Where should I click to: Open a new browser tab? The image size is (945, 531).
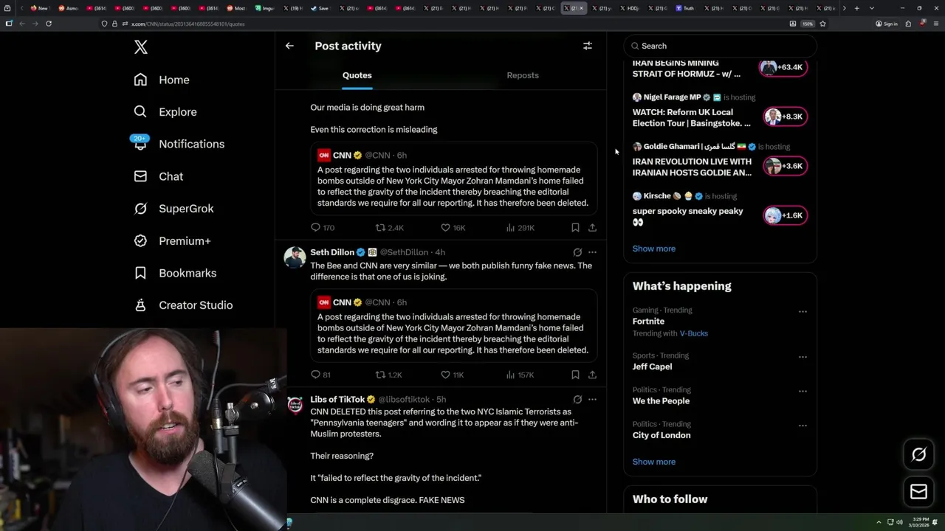click(x=856, y=8)
